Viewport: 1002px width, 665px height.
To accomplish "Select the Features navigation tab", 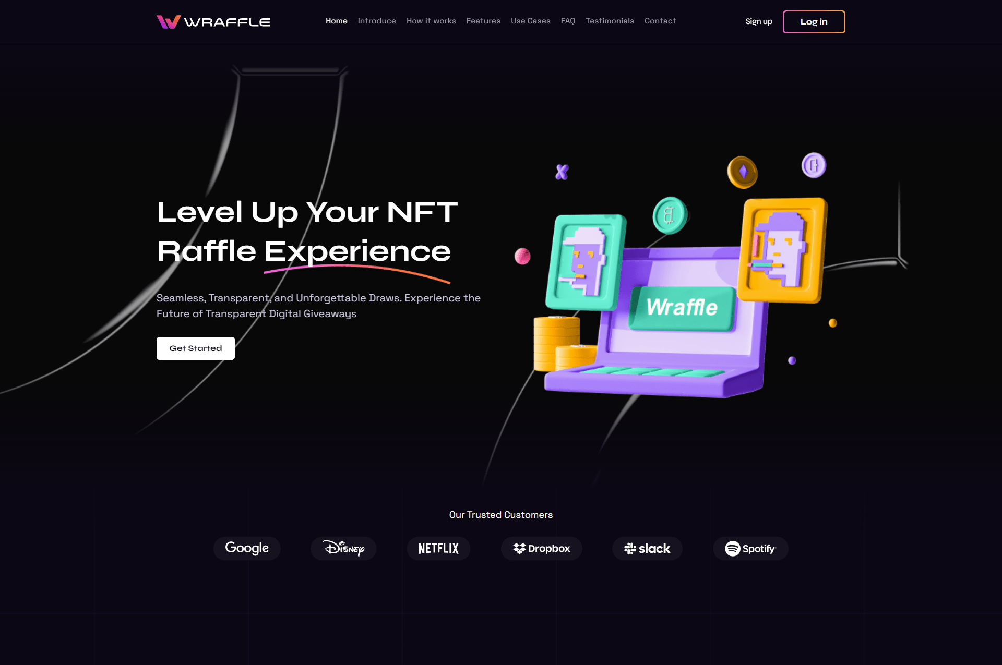I will click(483, 21).
